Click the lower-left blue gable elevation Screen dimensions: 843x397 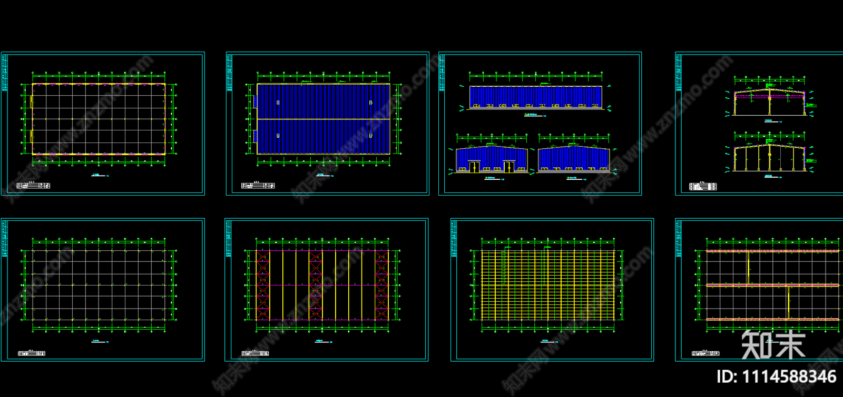tap(492, 159)
